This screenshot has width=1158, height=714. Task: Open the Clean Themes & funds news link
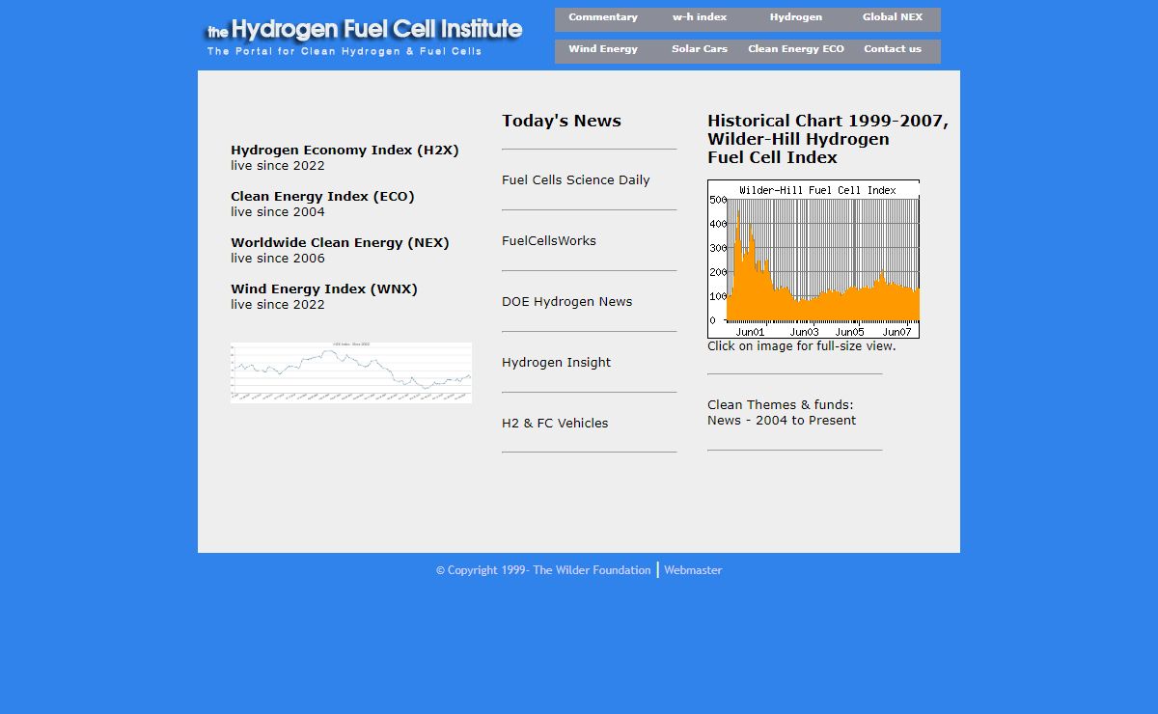pyautogui.click(x=782, y=413)
